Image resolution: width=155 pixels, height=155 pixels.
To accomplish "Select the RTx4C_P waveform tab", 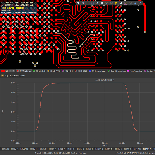I will [128, 149].
